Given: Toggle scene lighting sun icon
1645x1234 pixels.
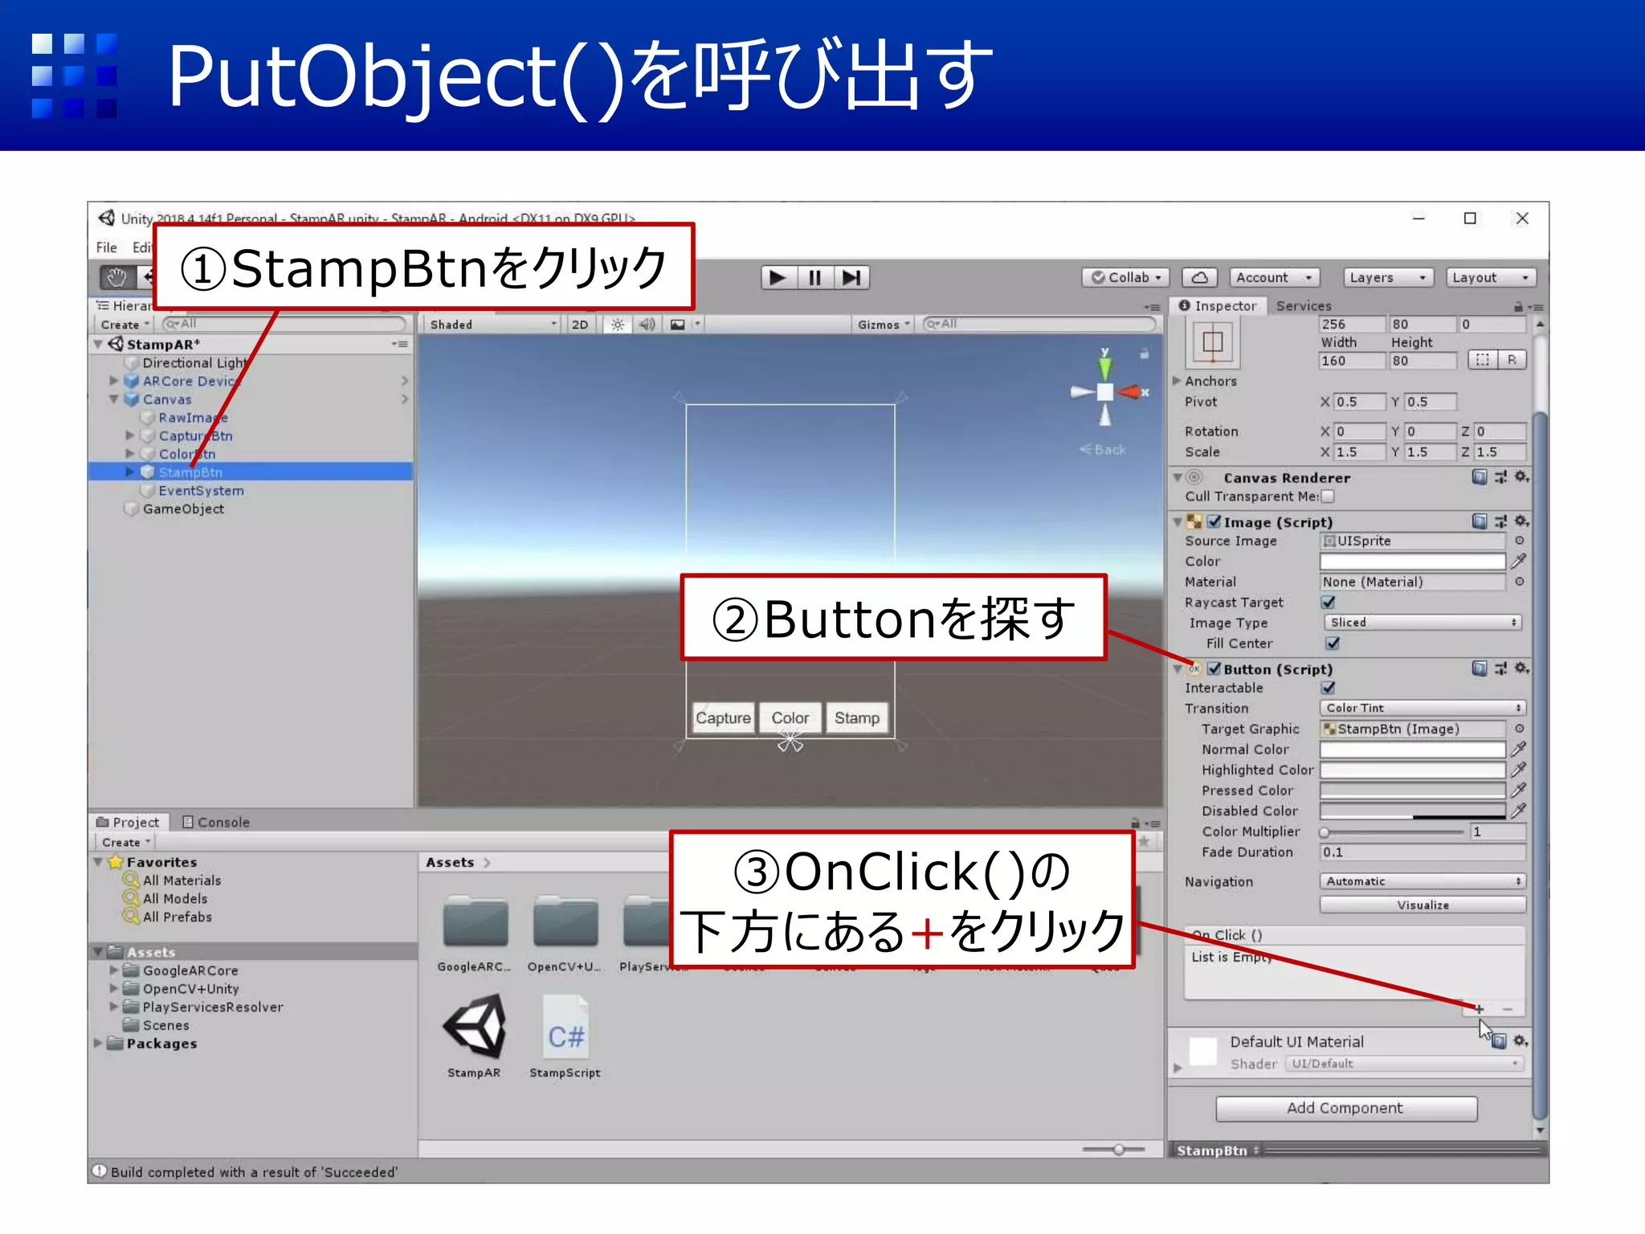Looking at the screenshot, I should pyautogui.click(x=617, y=325).
